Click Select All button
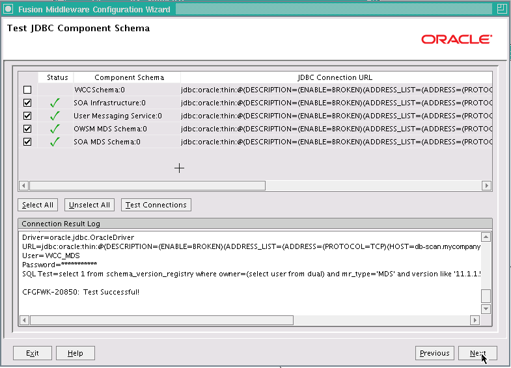The height and width of the screenshot is (368, 511). click(x=38, y=205)
